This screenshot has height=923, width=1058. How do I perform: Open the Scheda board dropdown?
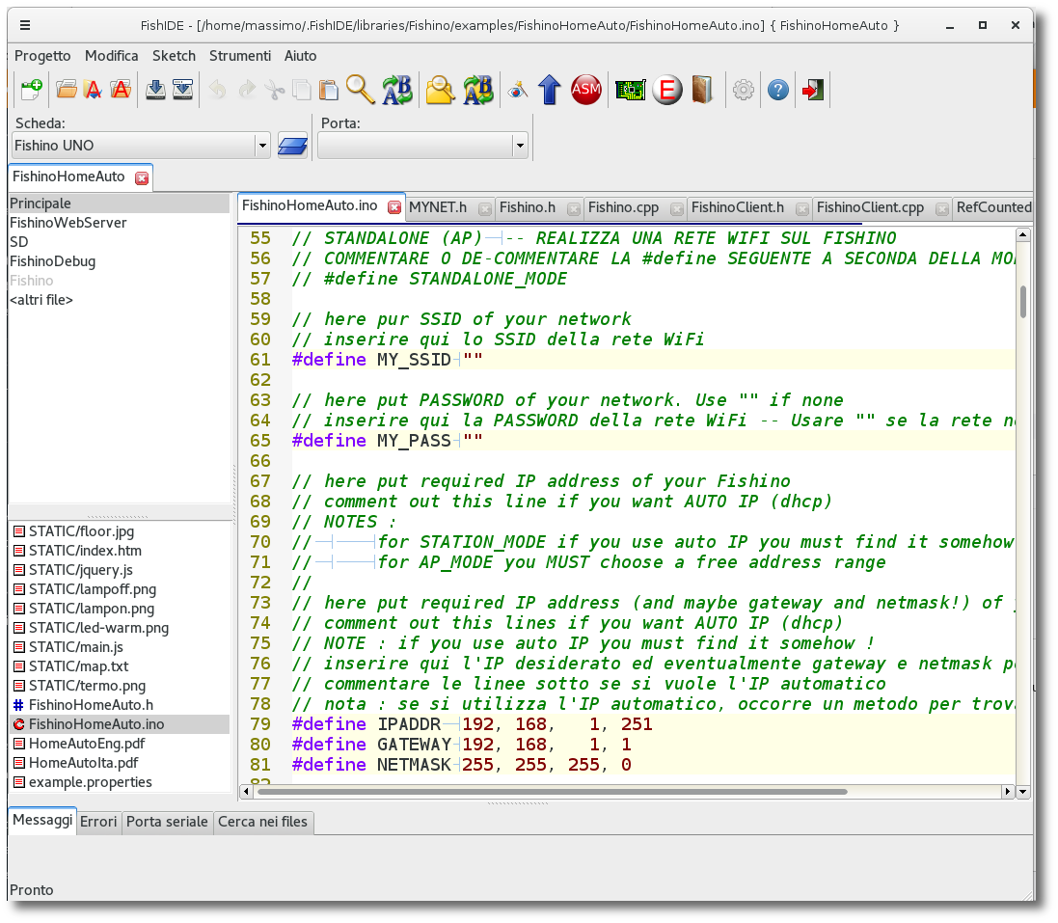pyautogui.click(x=261, y=146)
